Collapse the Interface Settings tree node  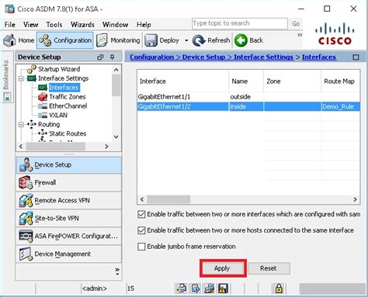click(x=21, y=78)
